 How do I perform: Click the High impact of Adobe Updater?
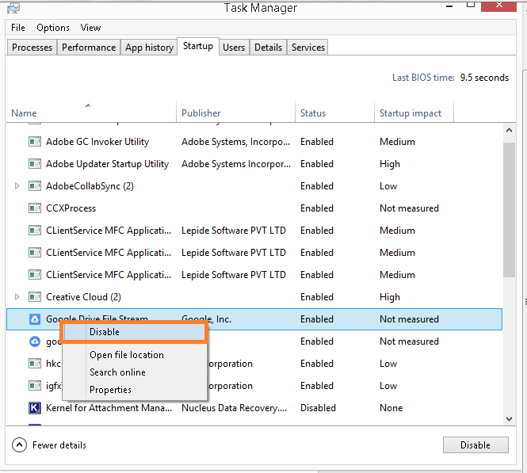(390, 164)
